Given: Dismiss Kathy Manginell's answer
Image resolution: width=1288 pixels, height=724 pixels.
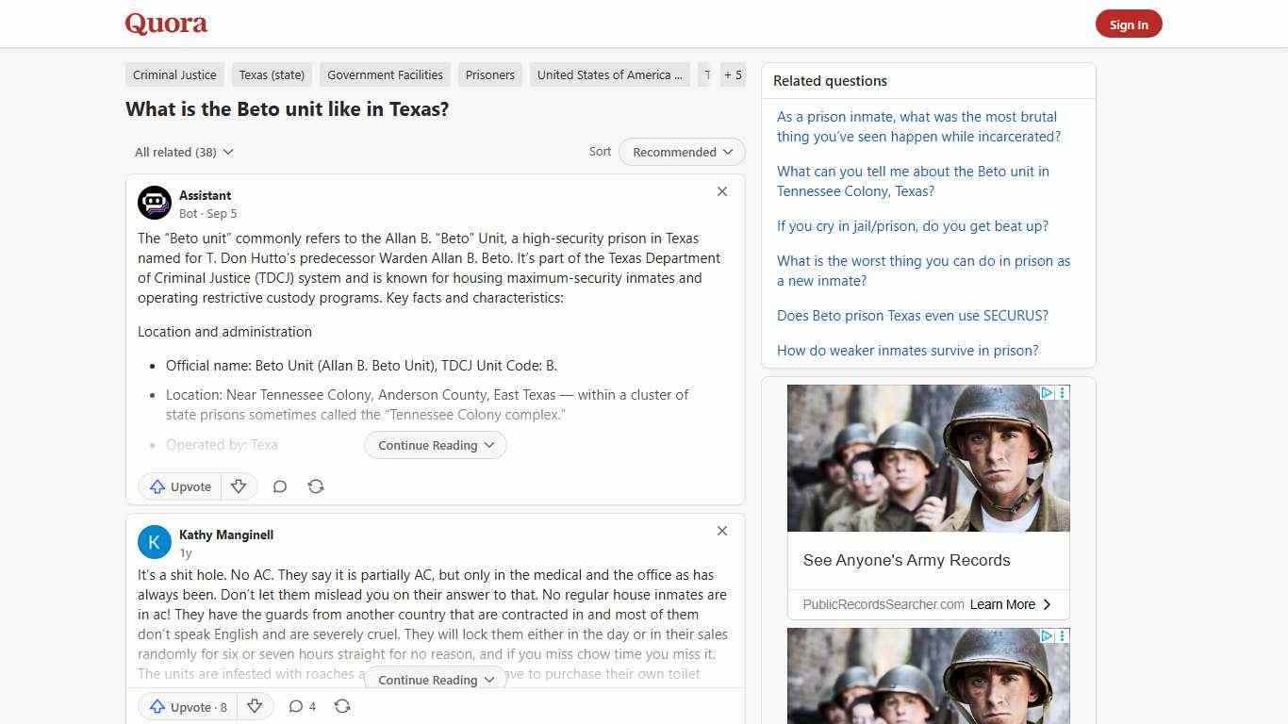Looking at the screenshot, I should coord(722,531).
